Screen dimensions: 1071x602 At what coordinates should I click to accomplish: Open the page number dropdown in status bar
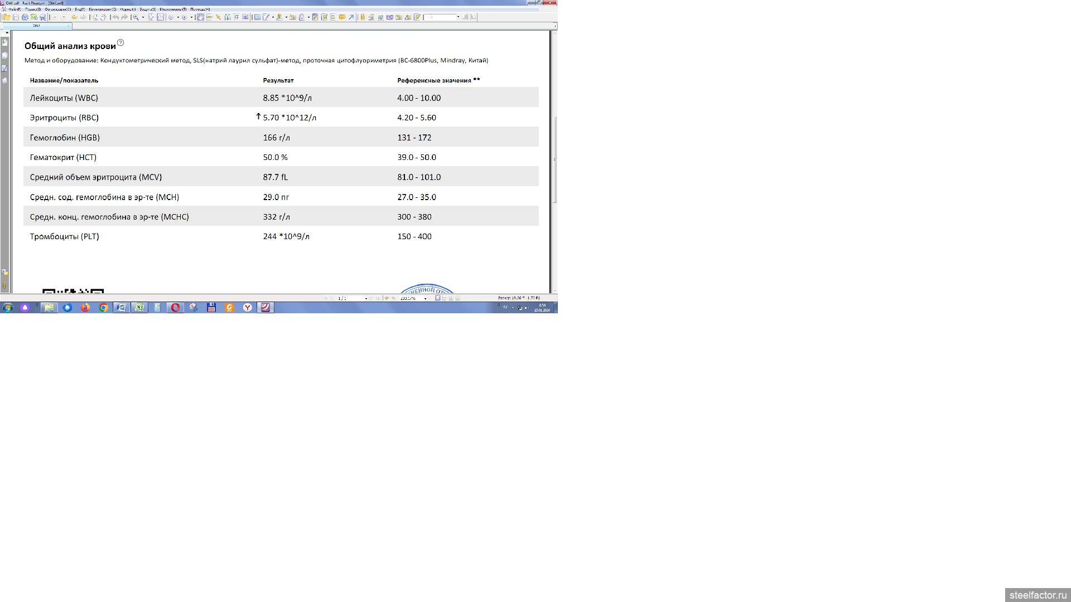coord(366,299)
